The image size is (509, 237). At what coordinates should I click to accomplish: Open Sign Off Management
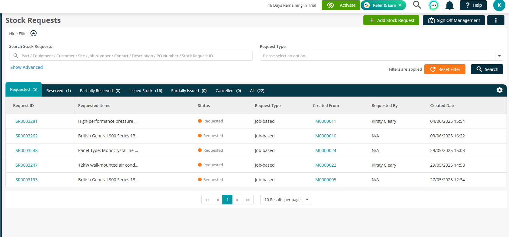click(454, 20)
